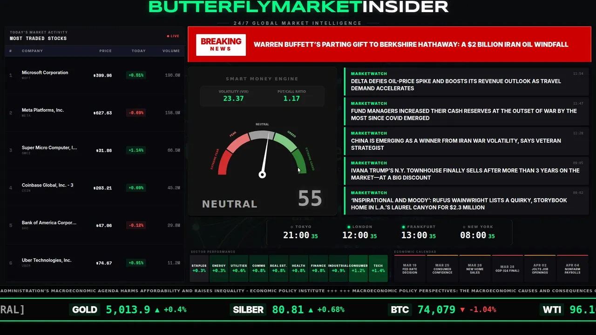Viewport: 596px width, 335px height.
Task: Open the MAR 26 New Home Sales event
Action: (x=475, y=268)
